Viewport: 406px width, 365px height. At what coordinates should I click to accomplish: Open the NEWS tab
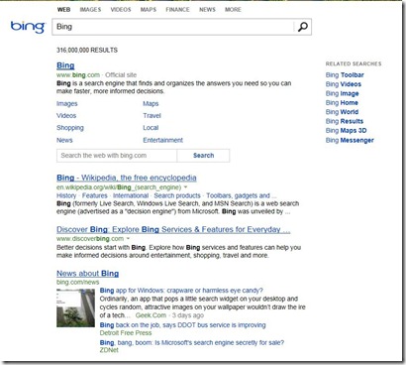(207, 10)
